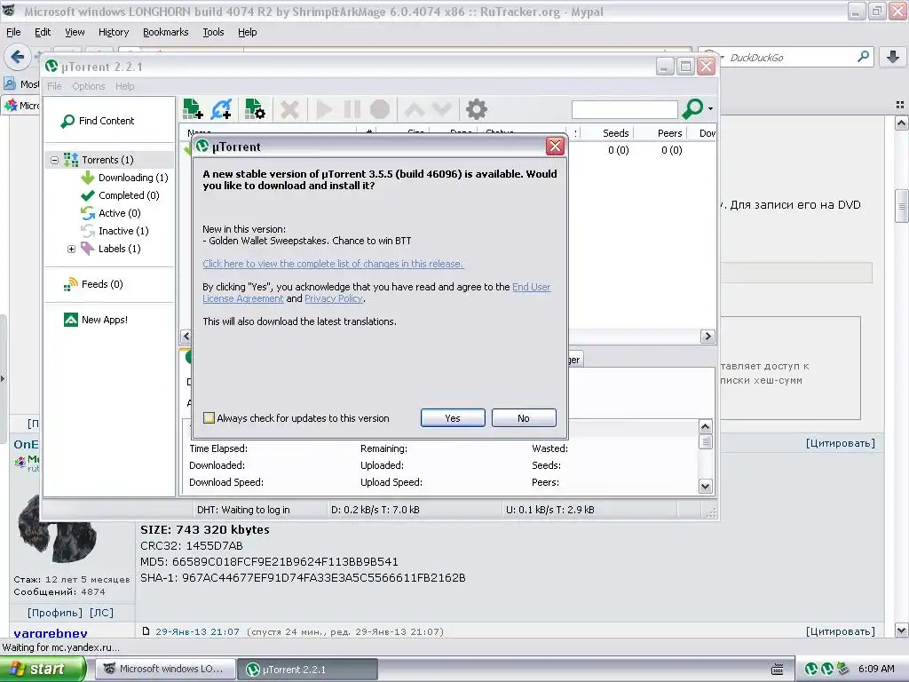This screenshot has width=909, height=682.
Task: Open Feeds (0) in sidebar
Action: [102, 284]
